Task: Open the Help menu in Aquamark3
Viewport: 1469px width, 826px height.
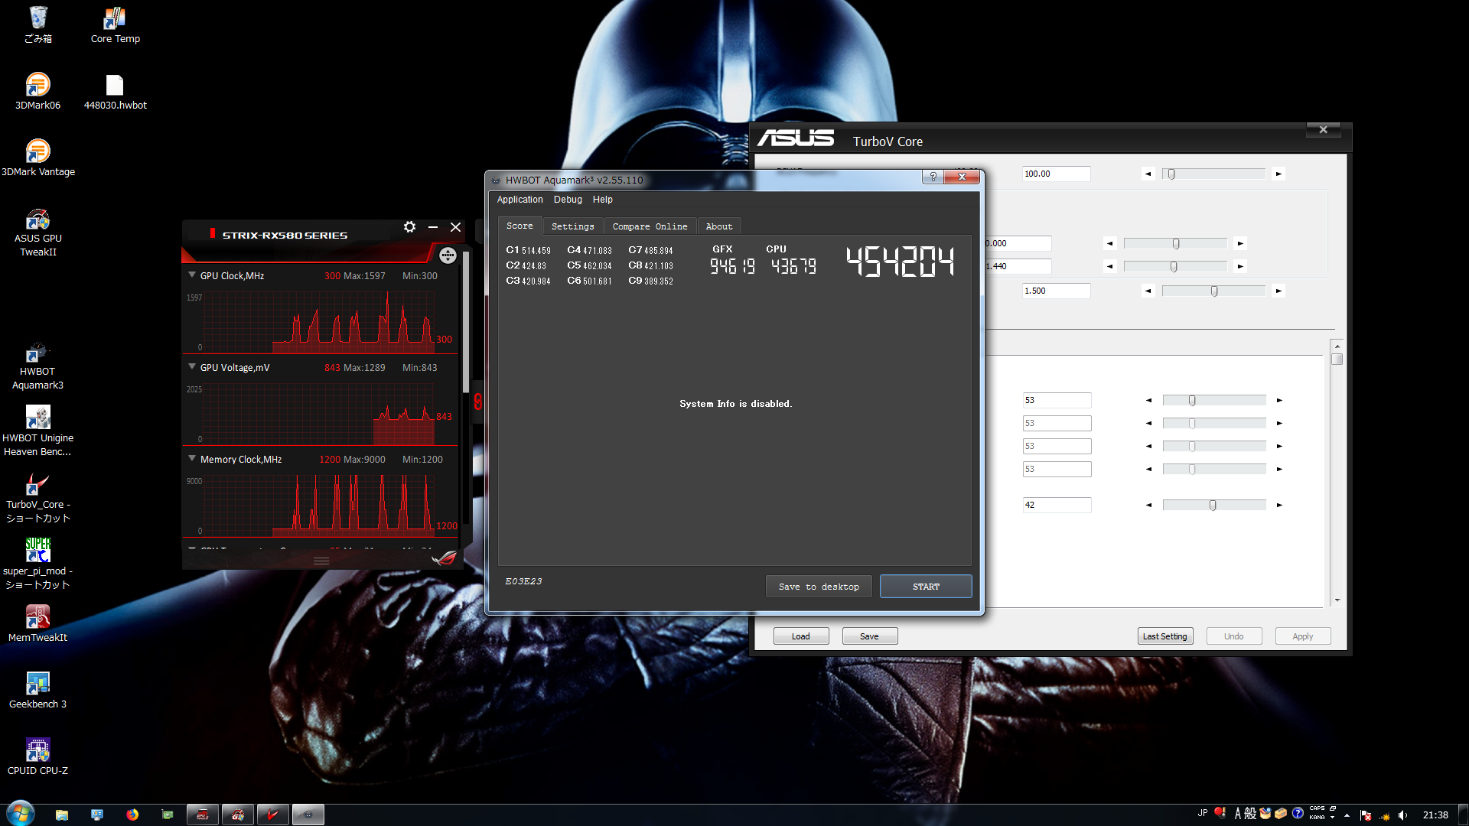Action: (603, 200)
